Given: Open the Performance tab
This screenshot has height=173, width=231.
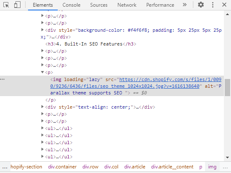Looking at the screenshot, I should (x=160, y=5).
